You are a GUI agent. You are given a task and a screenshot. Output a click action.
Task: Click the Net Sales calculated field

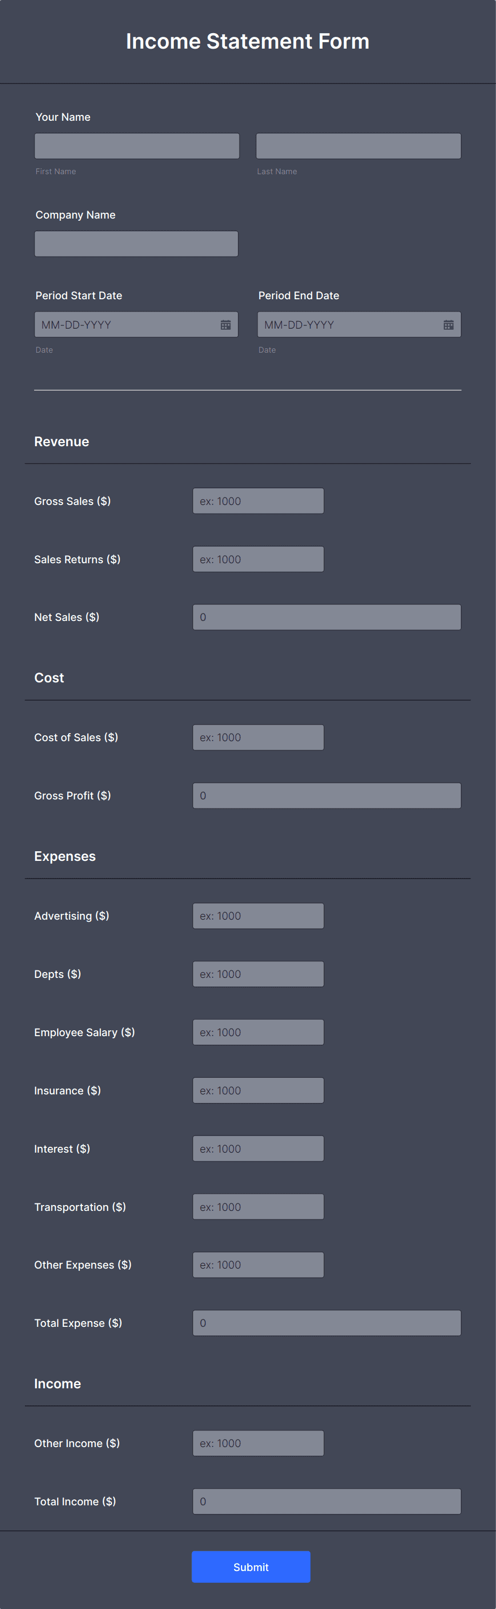point(326,617)
